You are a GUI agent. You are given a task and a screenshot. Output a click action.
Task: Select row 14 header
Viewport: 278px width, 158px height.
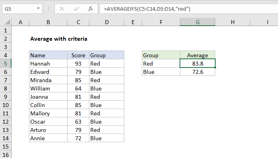point(6,138)
